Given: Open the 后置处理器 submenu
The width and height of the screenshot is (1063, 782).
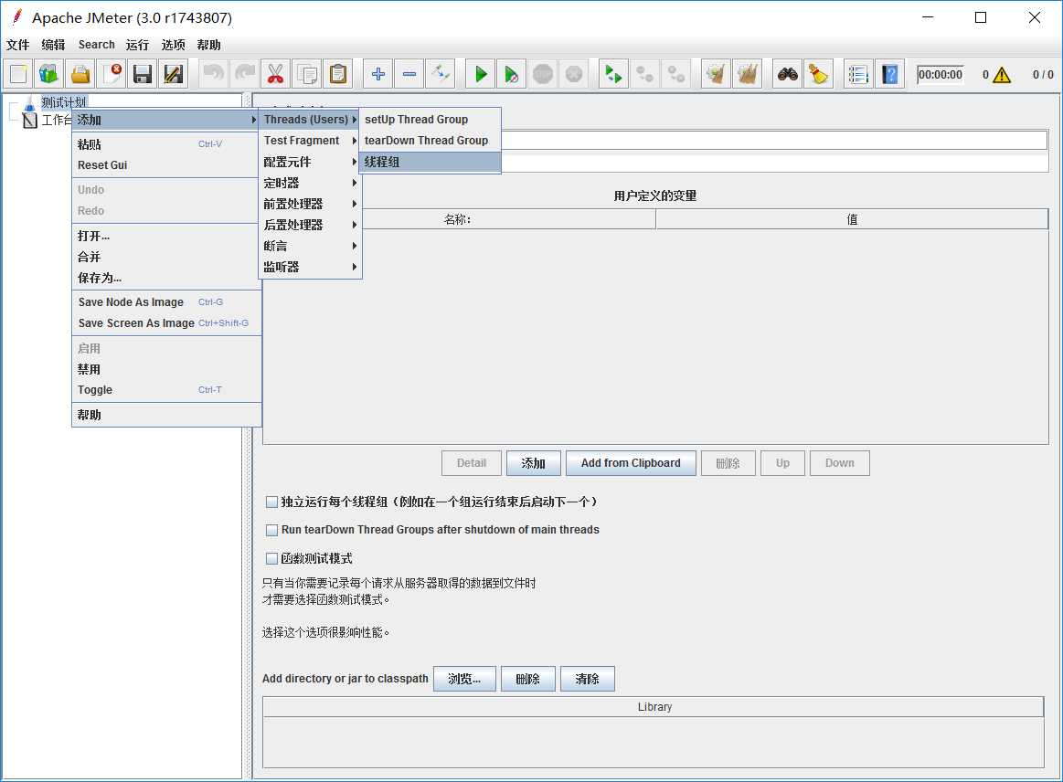Looking at the screenshot, I should click(310, 225).
